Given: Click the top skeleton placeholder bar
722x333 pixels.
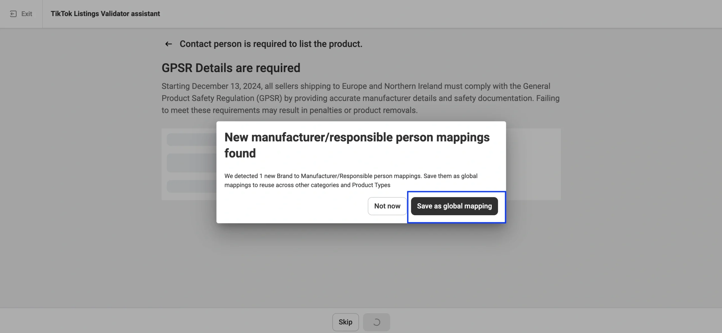Looking at the screenshot, I should (x=192, y=140).
